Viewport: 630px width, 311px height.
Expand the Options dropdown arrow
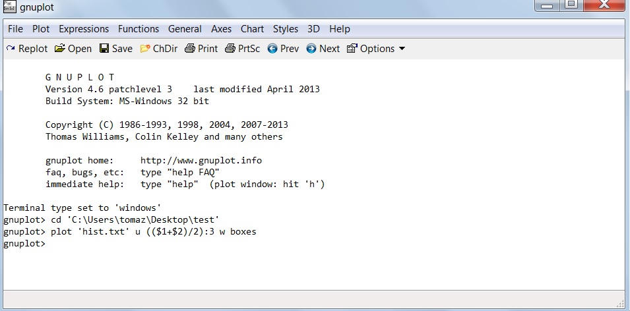(x=402, y=49)
